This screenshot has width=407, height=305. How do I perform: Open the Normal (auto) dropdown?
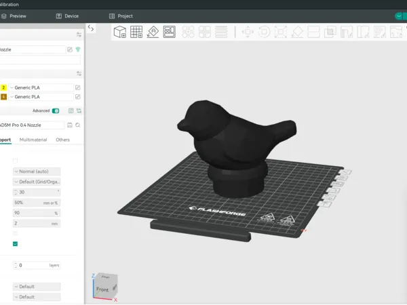(37, 171)
